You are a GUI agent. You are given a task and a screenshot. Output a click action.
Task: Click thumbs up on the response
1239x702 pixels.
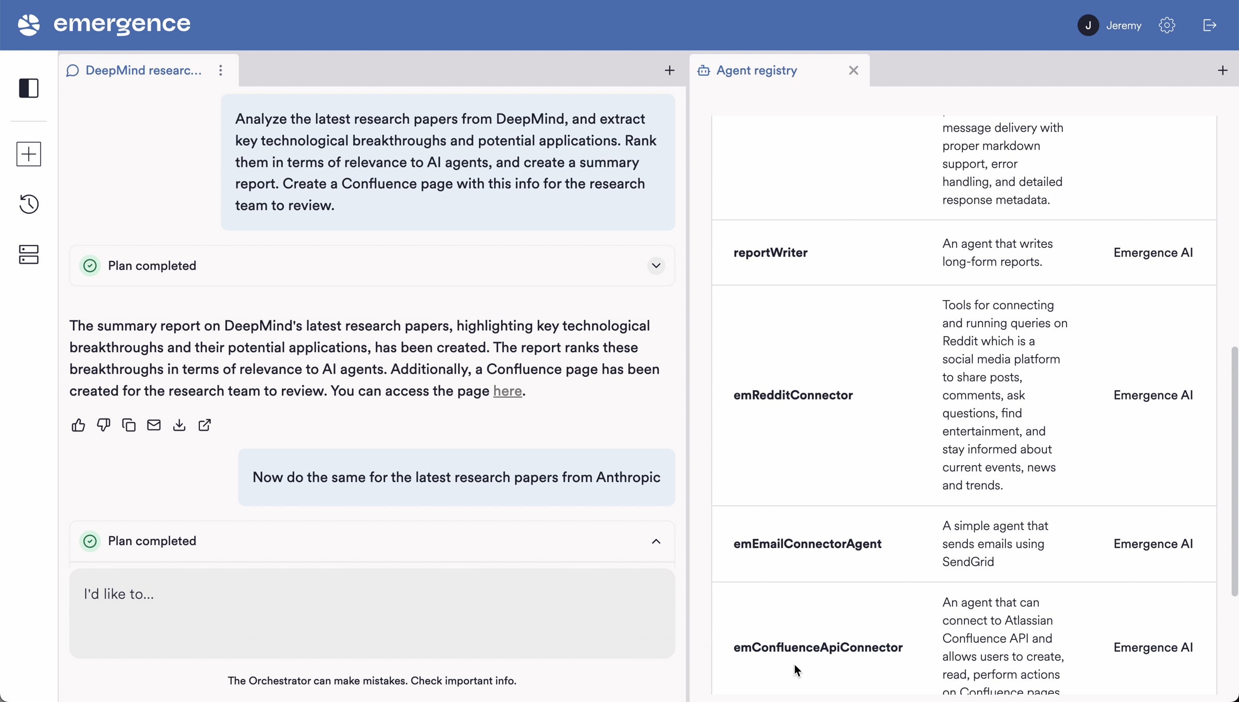pos(78,425)
